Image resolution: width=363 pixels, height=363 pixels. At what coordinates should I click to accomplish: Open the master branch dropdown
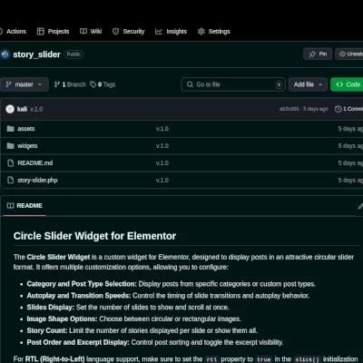(25, 84)
